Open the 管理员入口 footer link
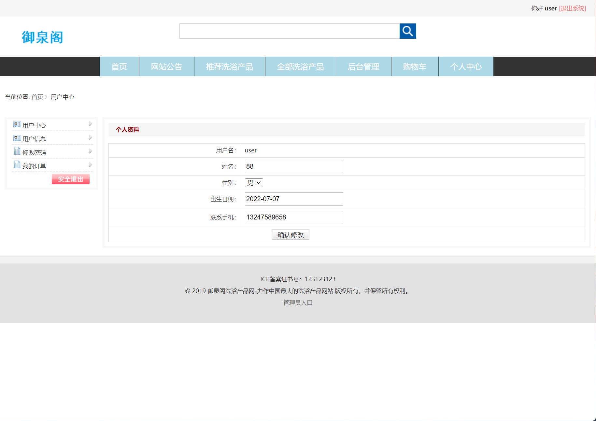Image resolution: width=596 pixels, height=421 pixels. (x=298, y=303)
